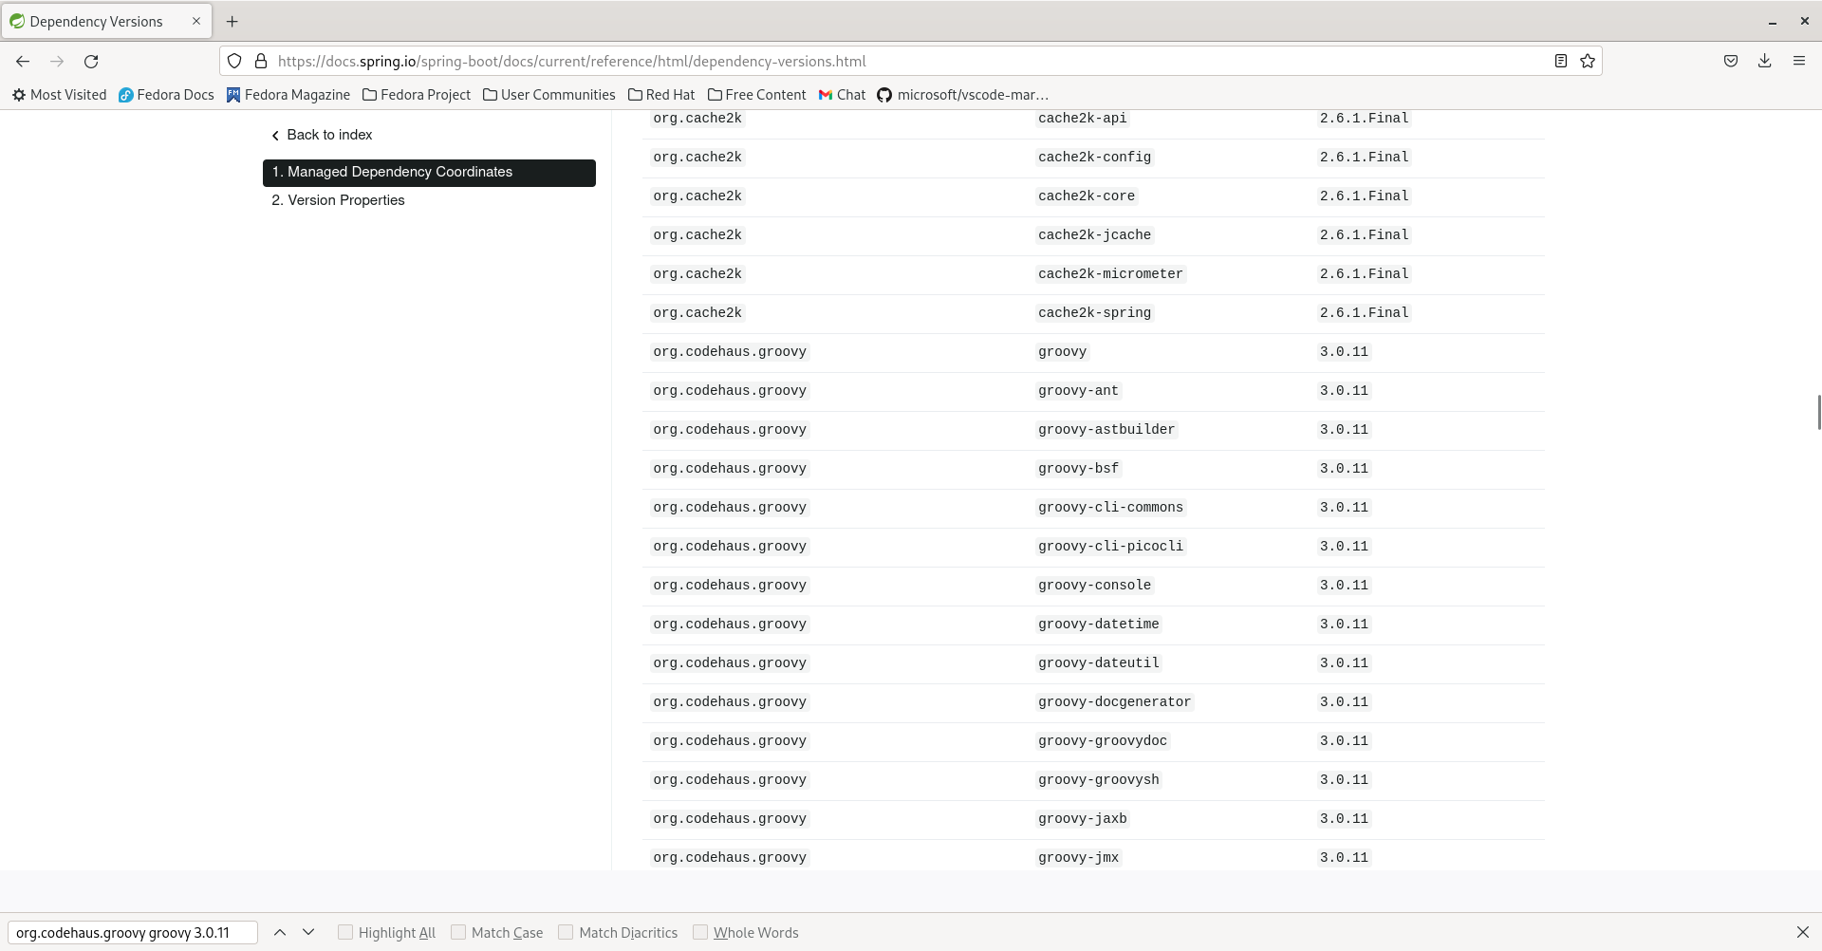Enable Highlight All checkbox
Image resolution: width=1822 pixels, height=951 pixels.
point(345,932)
